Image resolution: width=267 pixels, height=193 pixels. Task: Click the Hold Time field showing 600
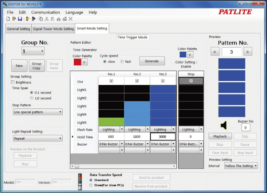111,137
